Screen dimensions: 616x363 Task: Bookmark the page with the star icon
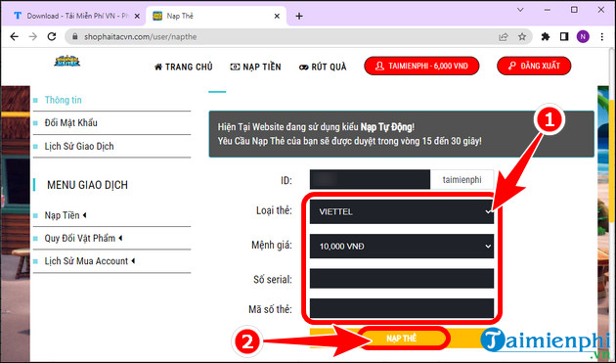point(522,36)
